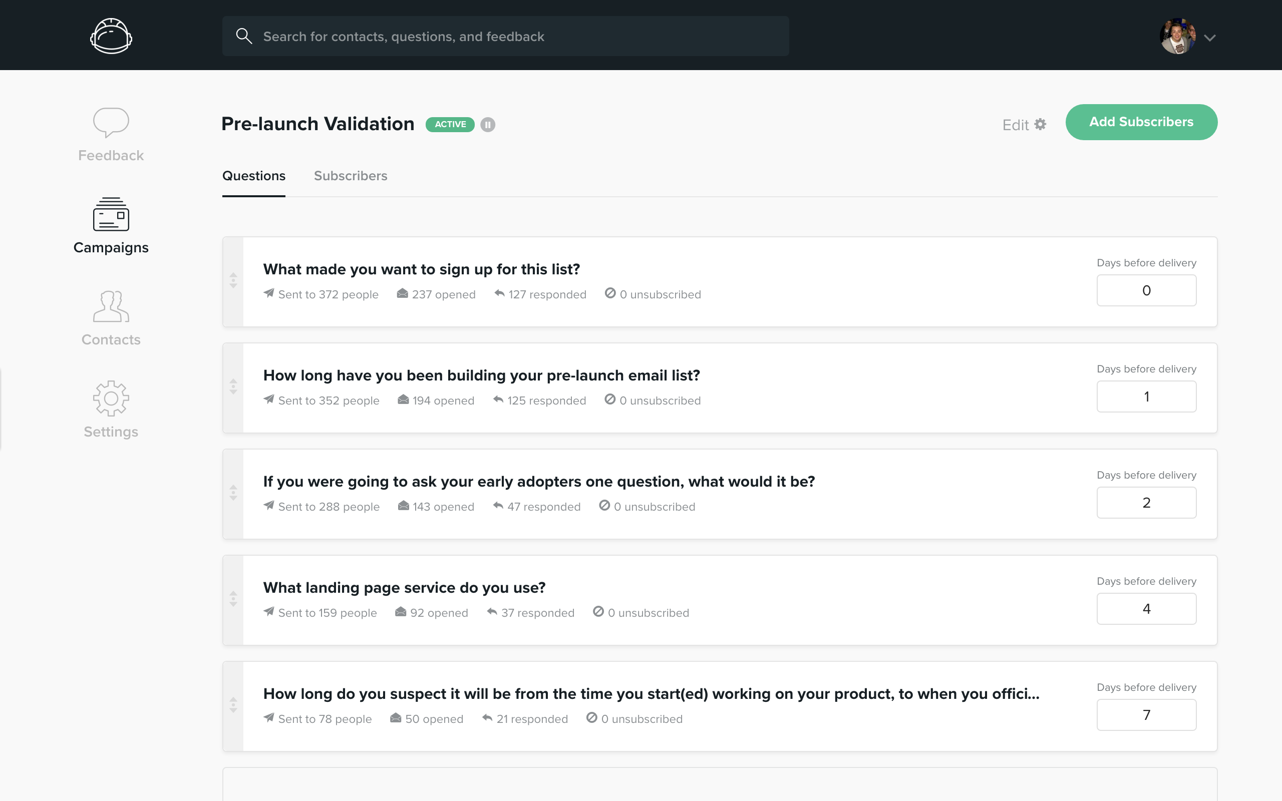Grab drag handle of first question

point(233,281)
